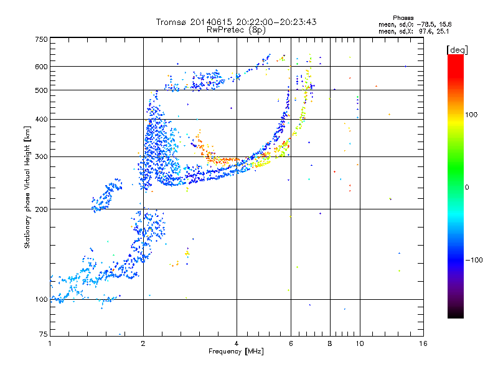Click the colorbar label '0'
This screenshot has height=374, width=498.
pos(467,188)
